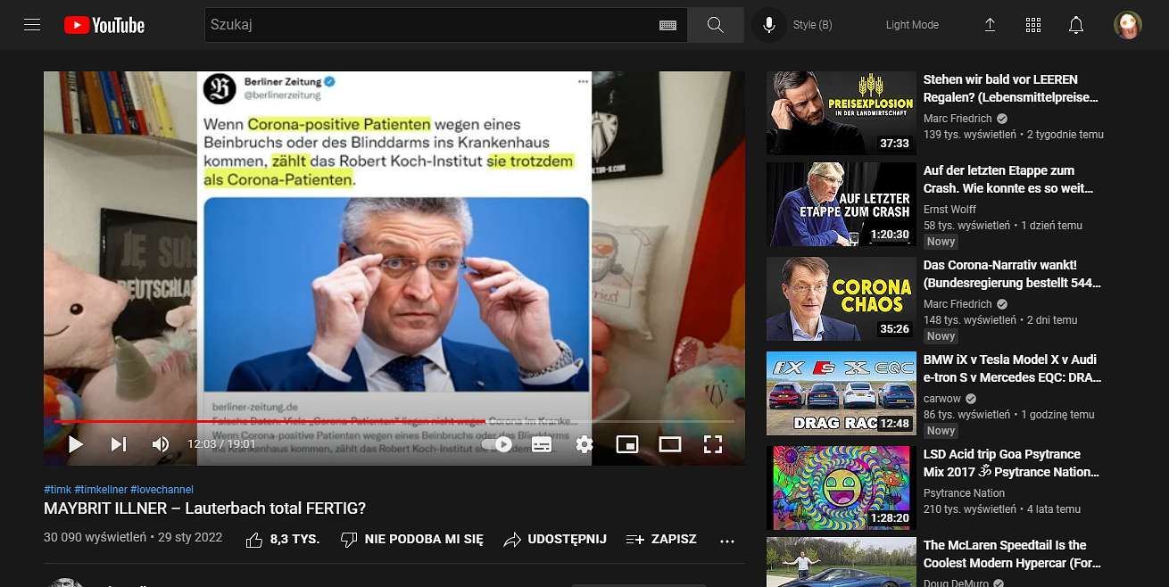This screenshot has height=587, width=1169.
Task: Click the UDOSTĘPNIJ share button
Action: 555,540
